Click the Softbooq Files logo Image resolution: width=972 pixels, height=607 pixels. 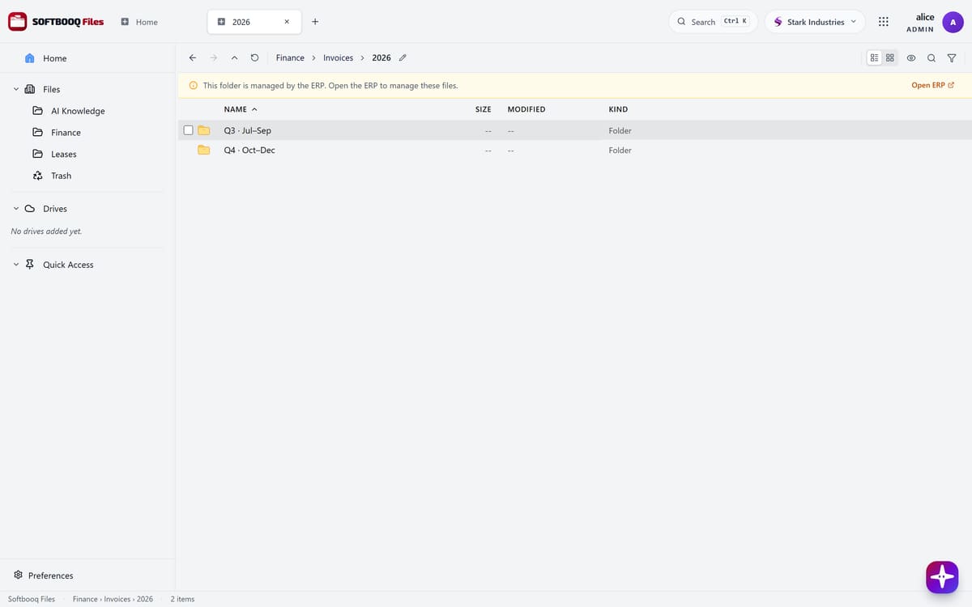56,22
